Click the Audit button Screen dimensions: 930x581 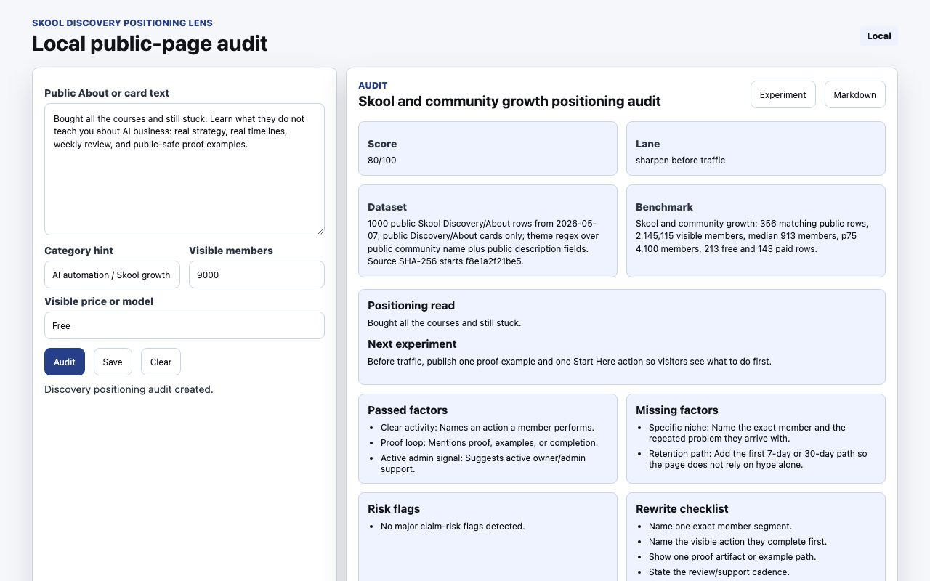65,362
